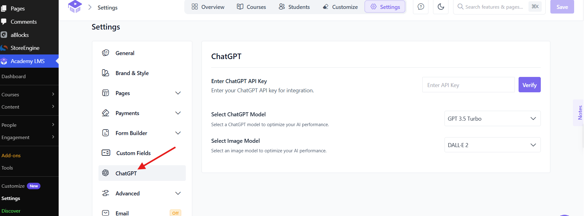Select ChatGPT settings menu item
Image resolution: width=584 pixels, height=216 pixels.
point(142,173)
